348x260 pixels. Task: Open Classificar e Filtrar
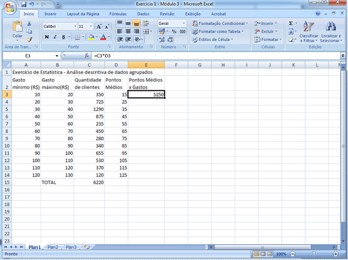tap(309, 31)
